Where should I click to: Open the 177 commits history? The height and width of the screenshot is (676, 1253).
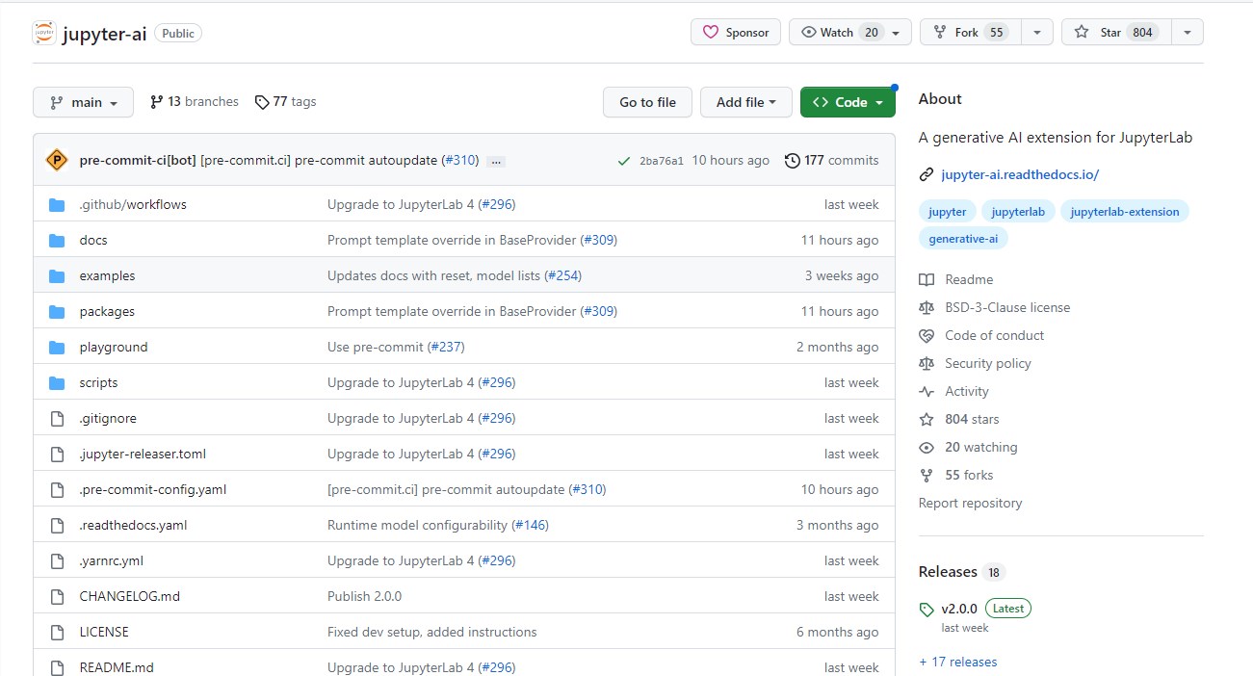832,160
